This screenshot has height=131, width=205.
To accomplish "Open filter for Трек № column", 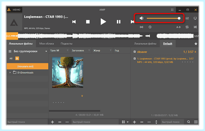I will pyautogui.click(x=67, y=50).
